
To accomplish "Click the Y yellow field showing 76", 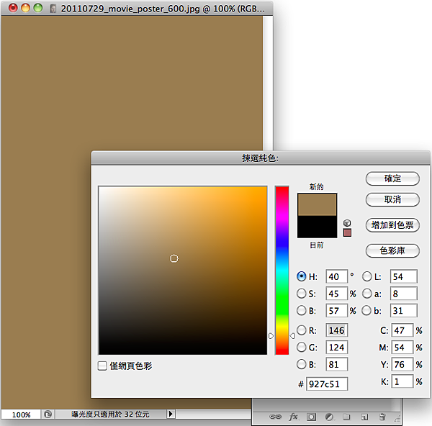I will (402, 364).
